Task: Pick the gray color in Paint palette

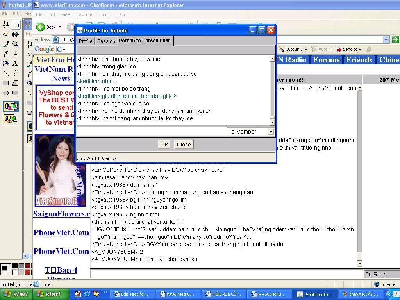Action: click(x=21, y=266)
